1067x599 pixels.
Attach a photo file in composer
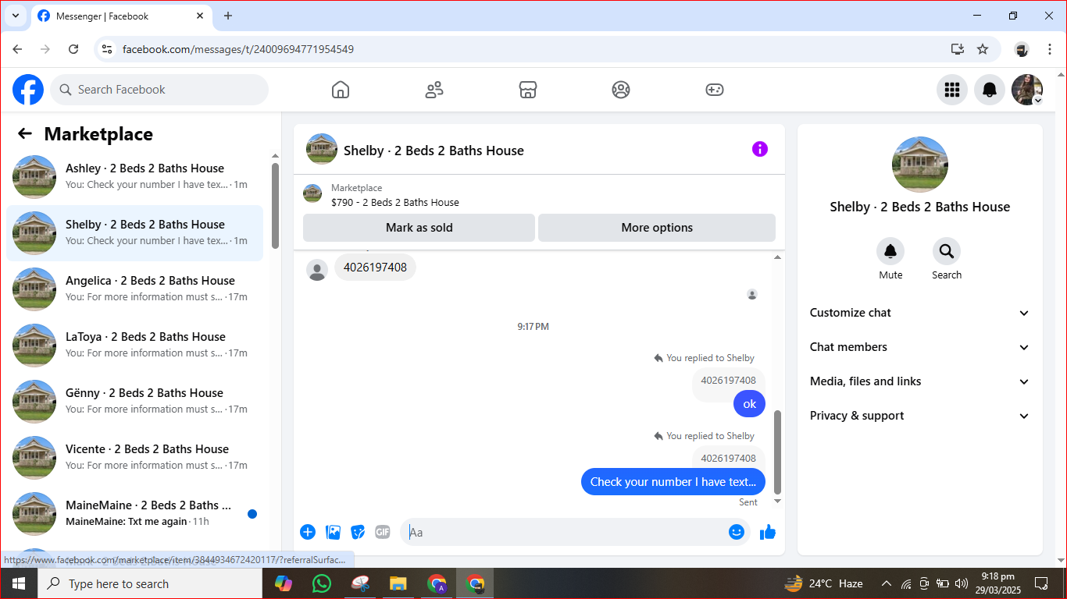(333, 532)
